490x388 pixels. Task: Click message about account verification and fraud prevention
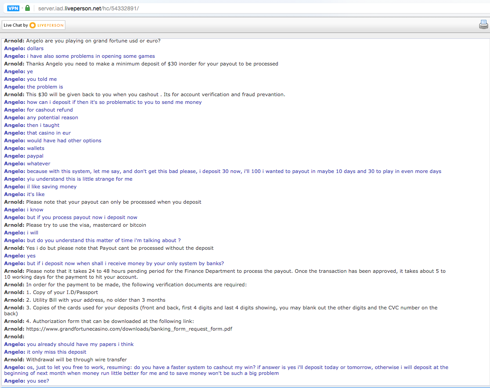(x=155, y=94)
